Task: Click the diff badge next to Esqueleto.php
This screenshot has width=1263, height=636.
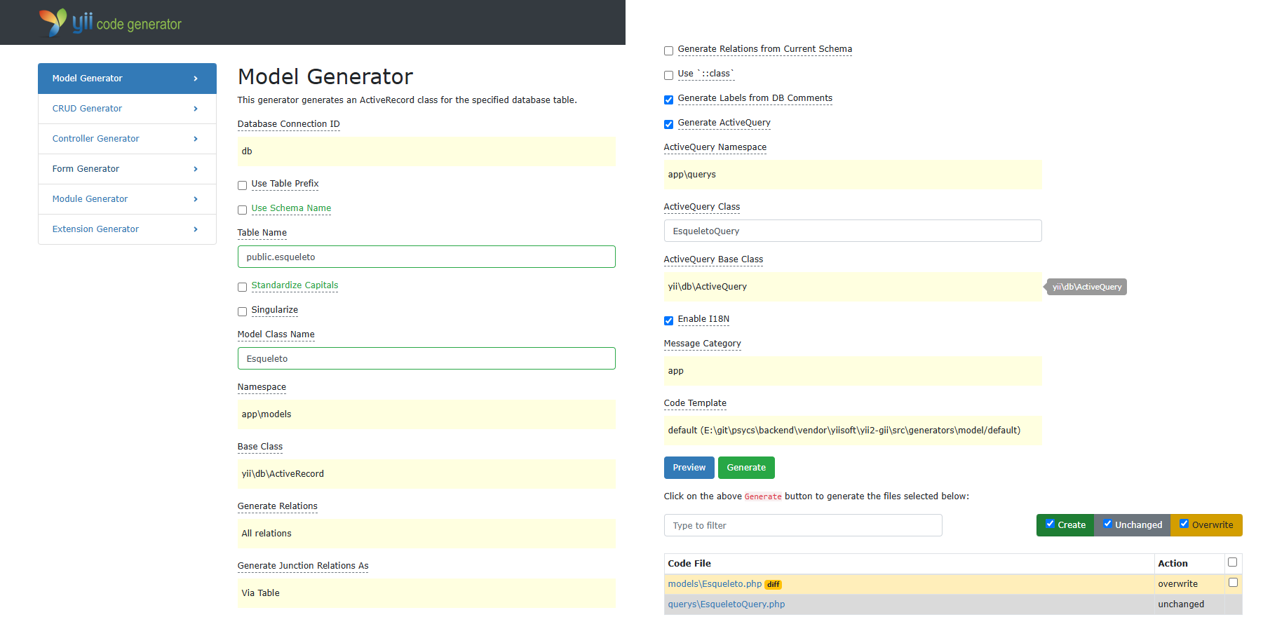Action: pos(773,584)
